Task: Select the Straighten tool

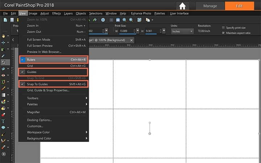Action: (3, 69)
